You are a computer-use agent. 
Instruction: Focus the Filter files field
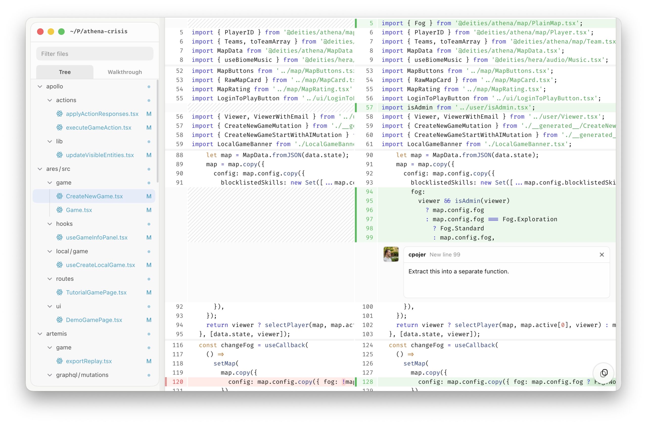coord(95,54)
